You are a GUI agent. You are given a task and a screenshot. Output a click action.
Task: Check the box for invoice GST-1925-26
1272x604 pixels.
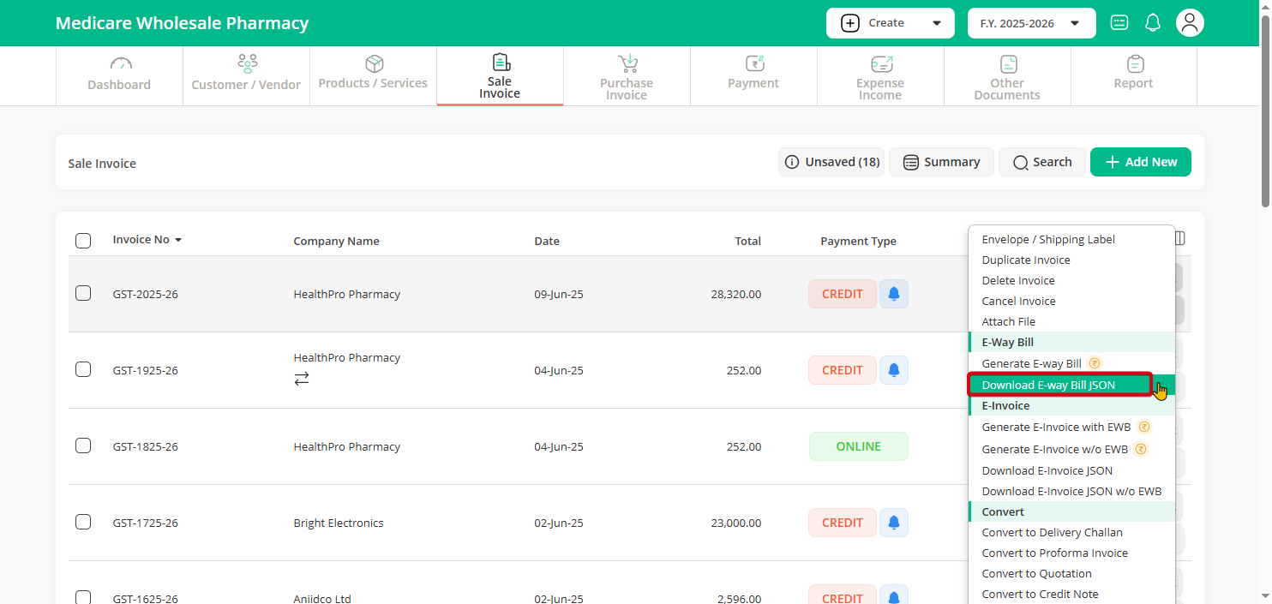coord(83,370)
